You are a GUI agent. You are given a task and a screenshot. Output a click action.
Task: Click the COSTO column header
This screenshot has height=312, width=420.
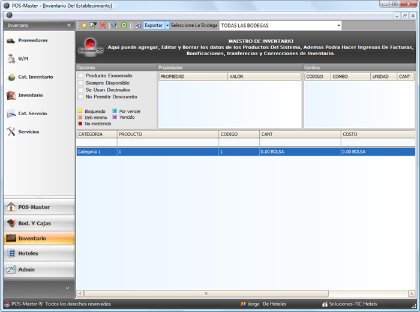click(378, 134)
